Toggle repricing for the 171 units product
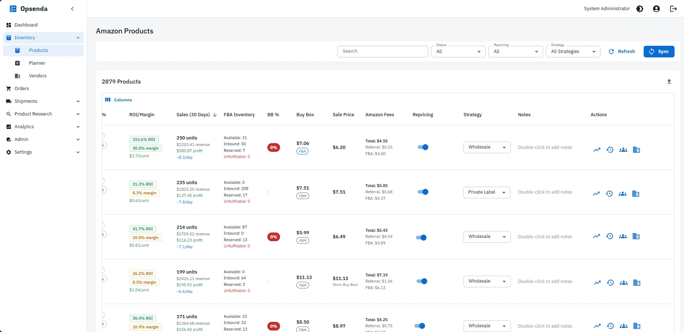The width and height of the screenshot is (684, 332). (420, 326)
